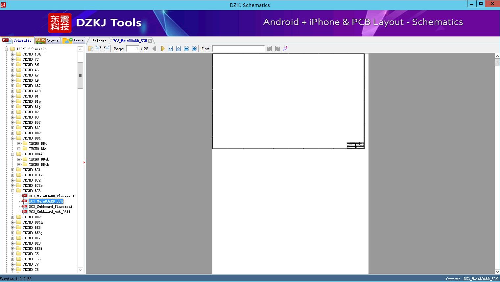Click the fit width icon
The width and height of the screenshot is (500, 282).
point(171,49)
